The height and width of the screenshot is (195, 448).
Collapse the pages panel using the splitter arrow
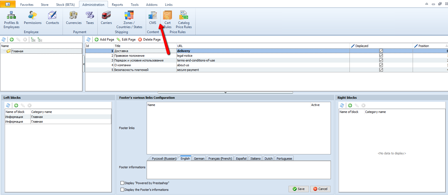[x=225, y=93]
